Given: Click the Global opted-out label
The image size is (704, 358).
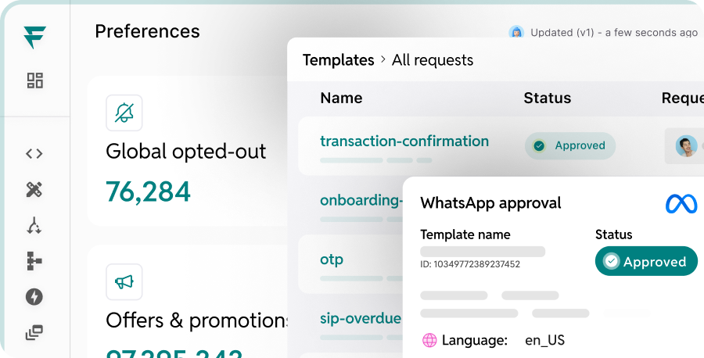Looking at the screenshot, I should pos(186,152).
